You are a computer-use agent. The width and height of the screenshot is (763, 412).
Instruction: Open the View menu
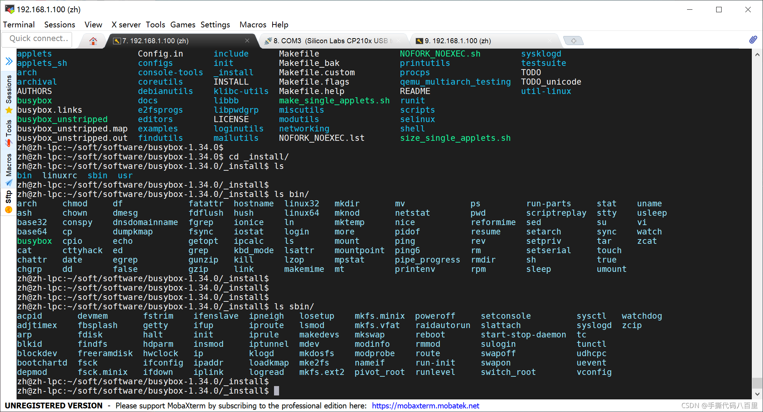coord(93,24)
